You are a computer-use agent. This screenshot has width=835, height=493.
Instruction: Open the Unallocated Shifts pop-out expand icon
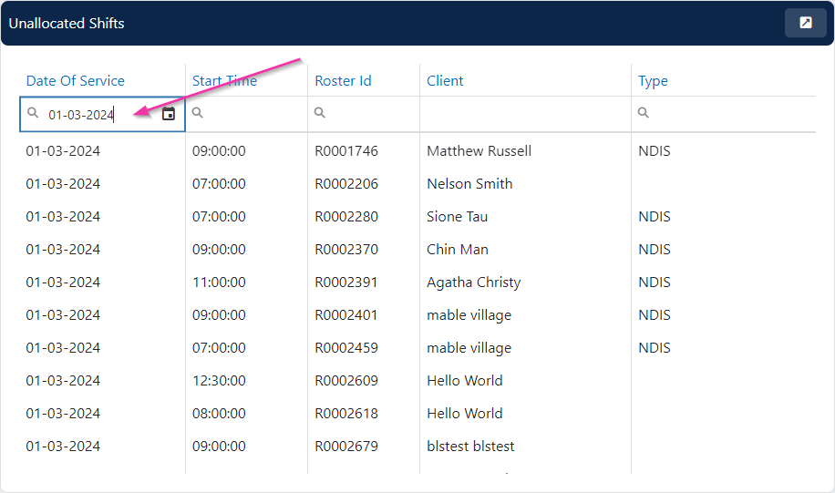[x=806, y=23]
